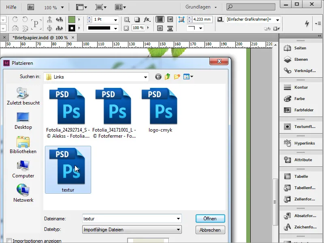Screen dimensions: 324x243
Task: Click the opacity 100 % field
Action: tap(138, 28)
